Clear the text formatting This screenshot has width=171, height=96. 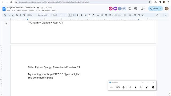coord(143,15)
